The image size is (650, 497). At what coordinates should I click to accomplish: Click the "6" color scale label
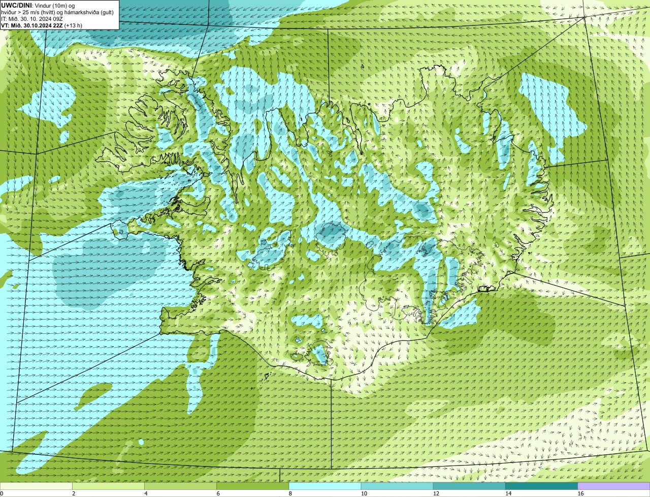coord(218,493)
